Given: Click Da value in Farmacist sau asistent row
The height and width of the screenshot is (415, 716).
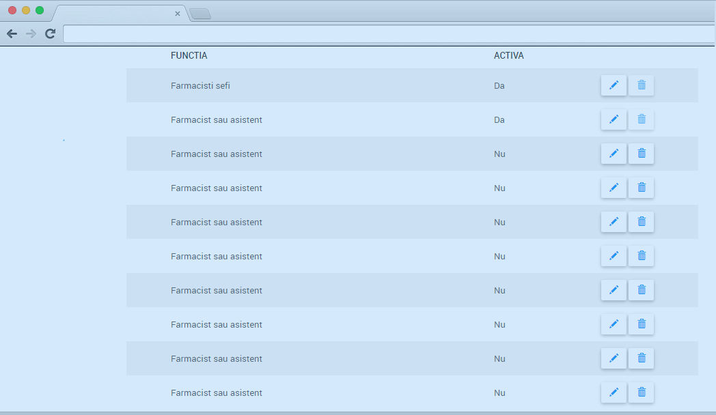Looking at the screenshot, I should [499, 120].
